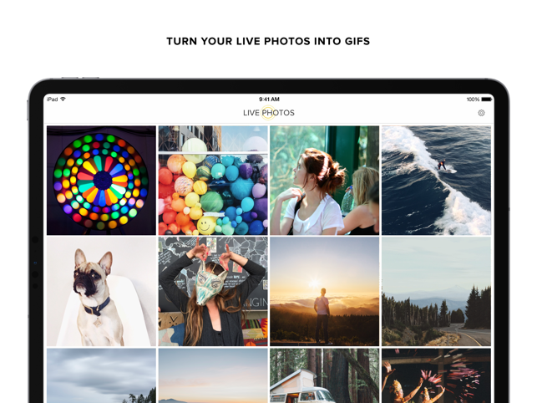This screenshot has height=403, width=537.
Task: Select the LIVE PHOTOS title
Action: 269,113
